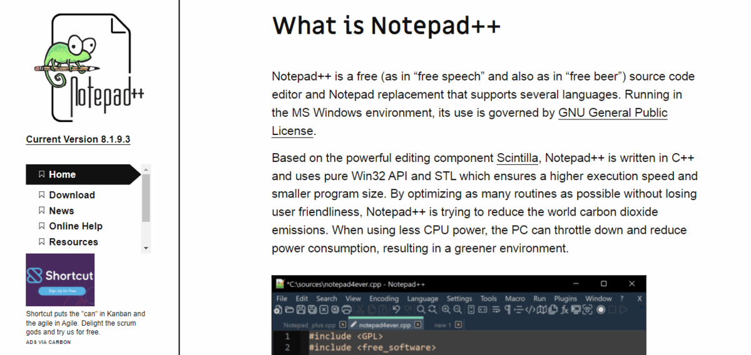Click the sidebar scrollbar up arrow
Viewport: 751px width, 355px height.
point(146,169)
